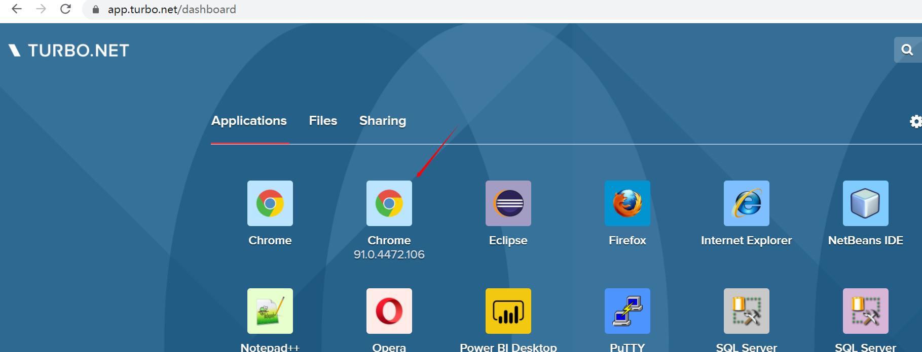
Task: Open the grey SQL Server icon
Action: click(x=747, y=311)
